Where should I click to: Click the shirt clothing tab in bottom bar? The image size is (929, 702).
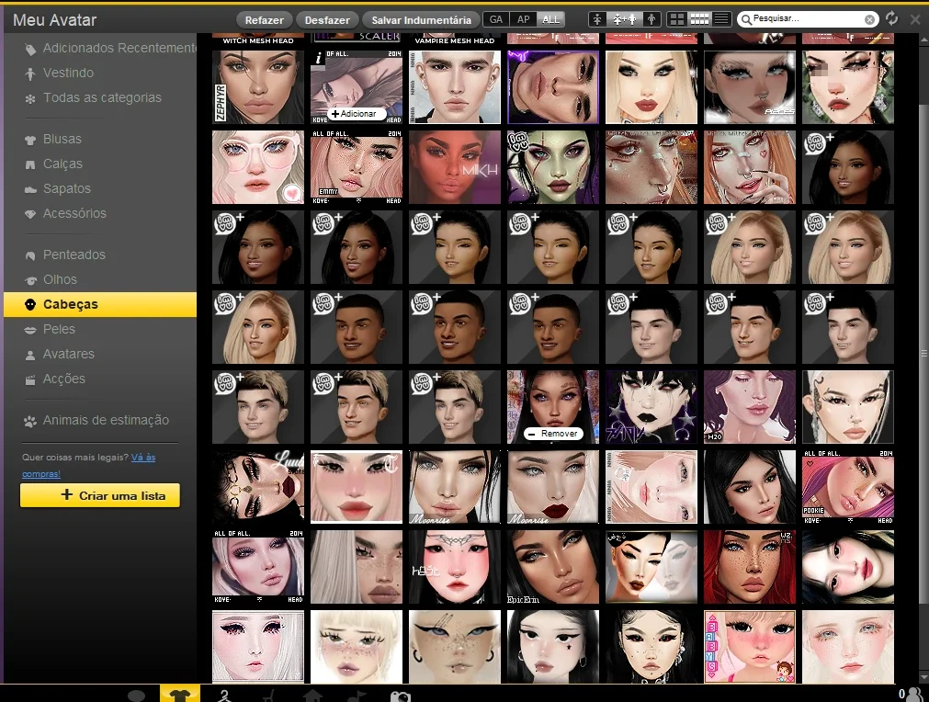(179, 694)
